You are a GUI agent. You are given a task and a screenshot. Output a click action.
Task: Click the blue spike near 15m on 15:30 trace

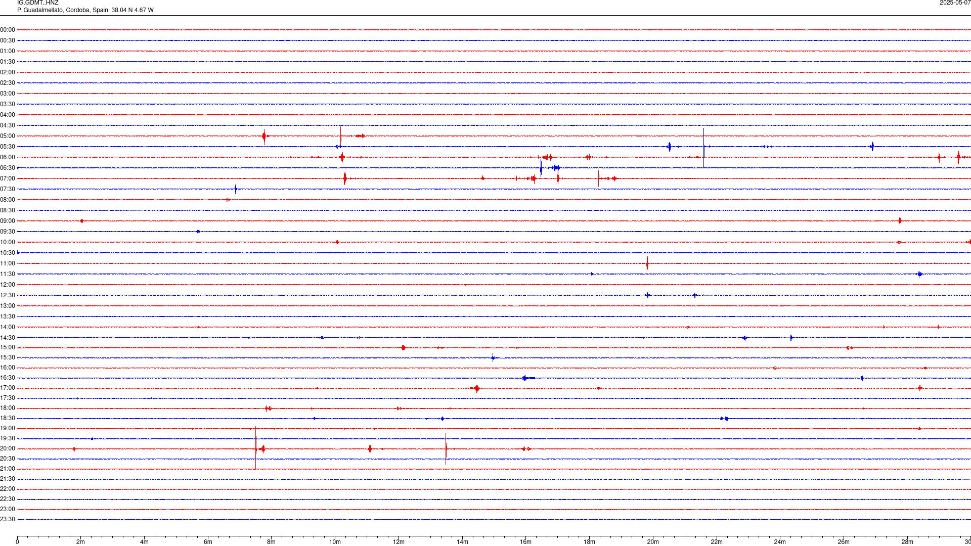coord(493,357)
